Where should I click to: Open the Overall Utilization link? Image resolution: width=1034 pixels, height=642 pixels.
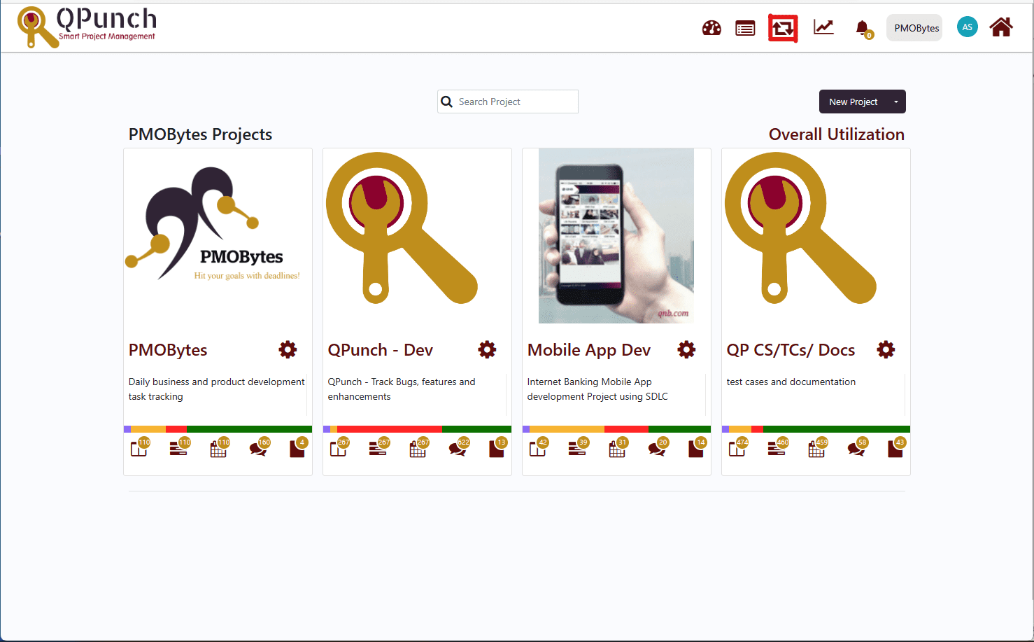click(x=836, y=134)
